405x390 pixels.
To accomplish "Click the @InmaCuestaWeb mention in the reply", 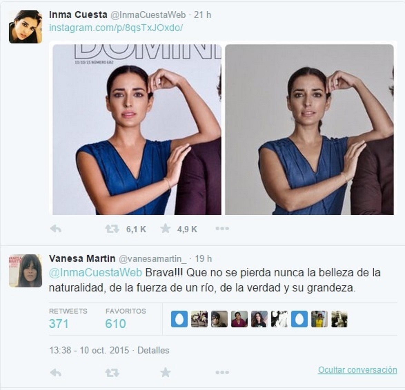I will point(95,273).
